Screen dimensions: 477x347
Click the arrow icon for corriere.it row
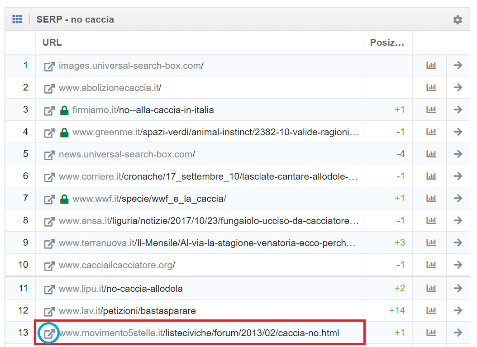pos(458,176)
